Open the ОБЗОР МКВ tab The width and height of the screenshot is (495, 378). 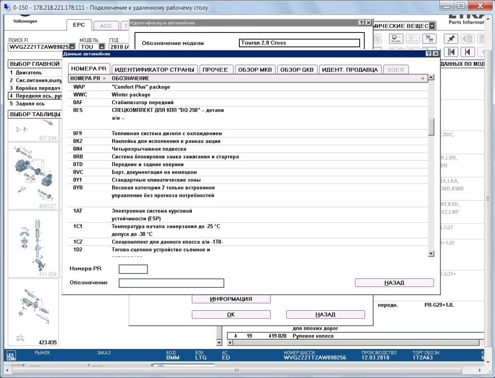[255, 70]
